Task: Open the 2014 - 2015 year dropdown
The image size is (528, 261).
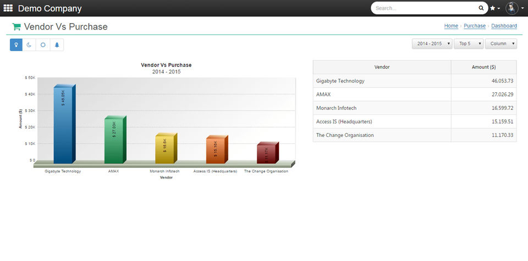Action: 432,44
